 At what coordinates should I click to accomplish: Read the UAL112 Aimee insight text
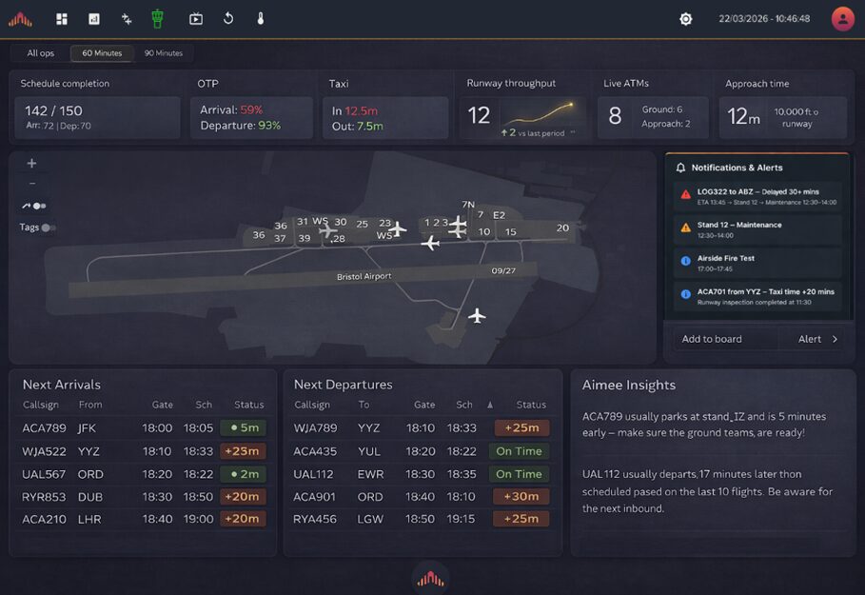pyautogui.click(x=707, y=491)
